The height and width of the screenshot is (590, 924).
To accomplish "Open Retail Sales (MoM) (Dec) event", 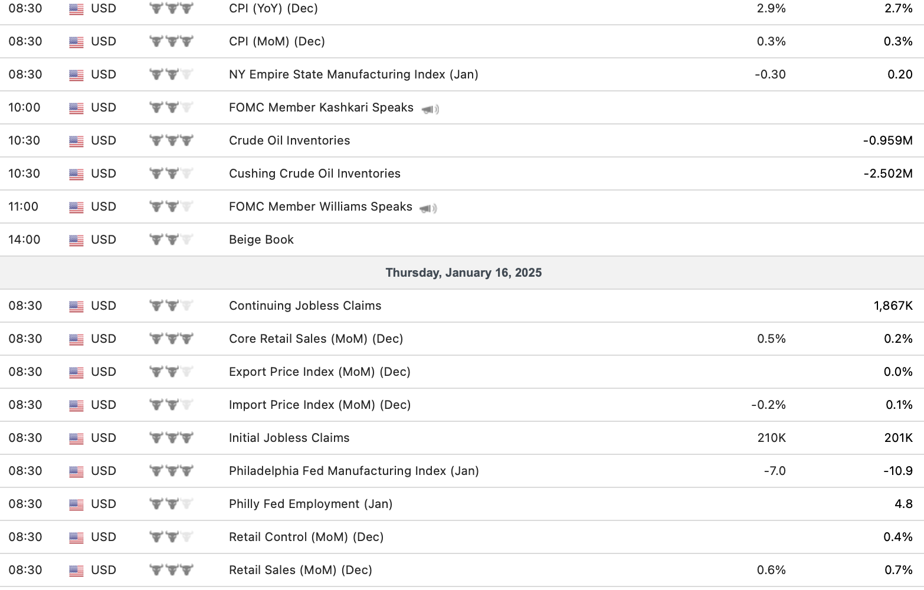I will click(300, 570).
